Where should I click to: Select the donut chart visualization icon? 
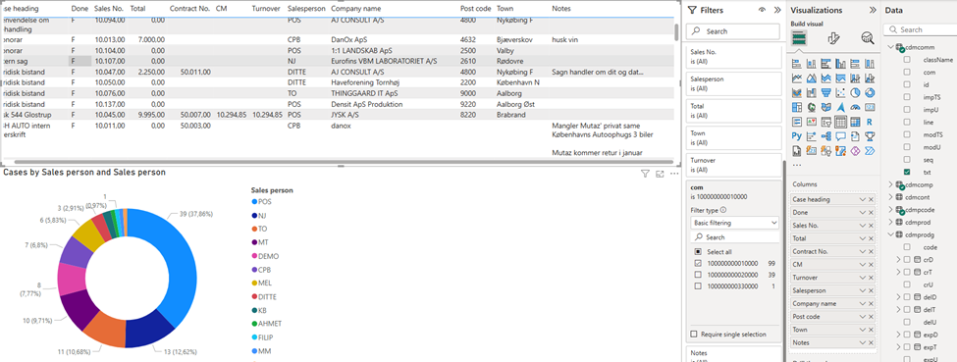click(x=870, y=93)
